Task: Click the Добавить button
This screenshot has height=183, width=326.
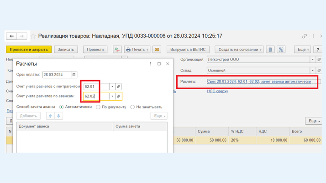Action: pos(28,116)
